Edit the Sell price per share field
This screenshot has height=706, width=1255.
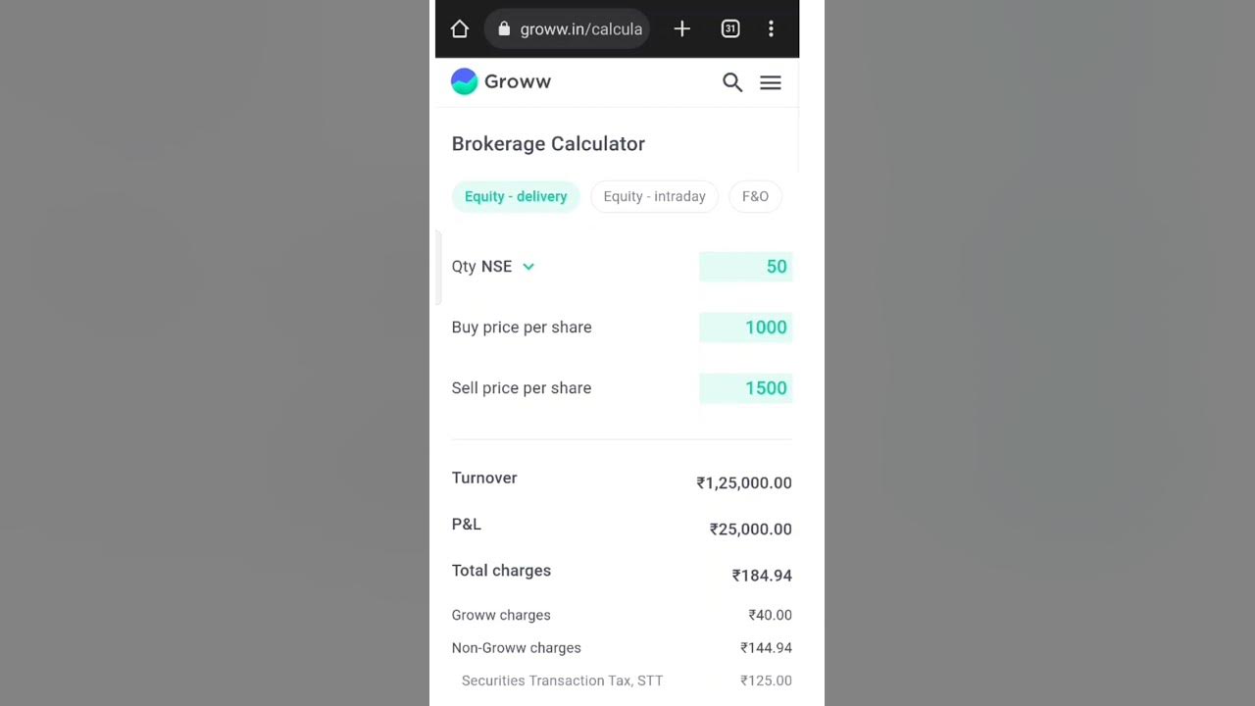(746, 388)
